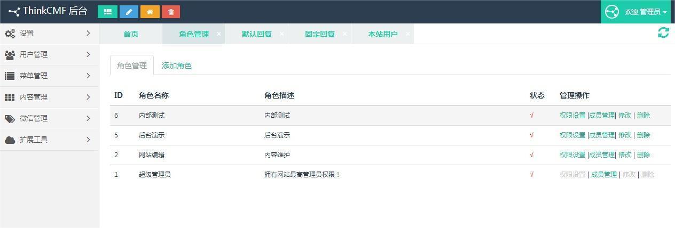Image resolution: width=675 pixels, height=228 pixels.
Task: Click 权限设置 for 内部测试 role
Action: 572,116
